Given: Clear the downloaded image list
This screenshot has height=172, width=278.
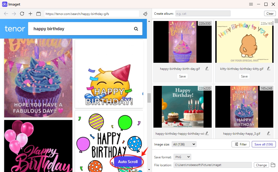Looking at the screenshot, I should 270,14.
